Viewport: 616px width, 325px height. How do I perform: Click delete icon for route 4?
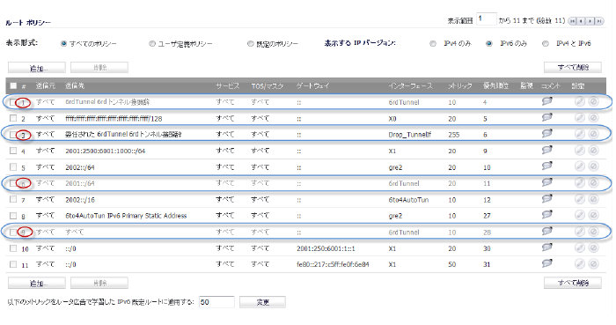click(594, 151)
